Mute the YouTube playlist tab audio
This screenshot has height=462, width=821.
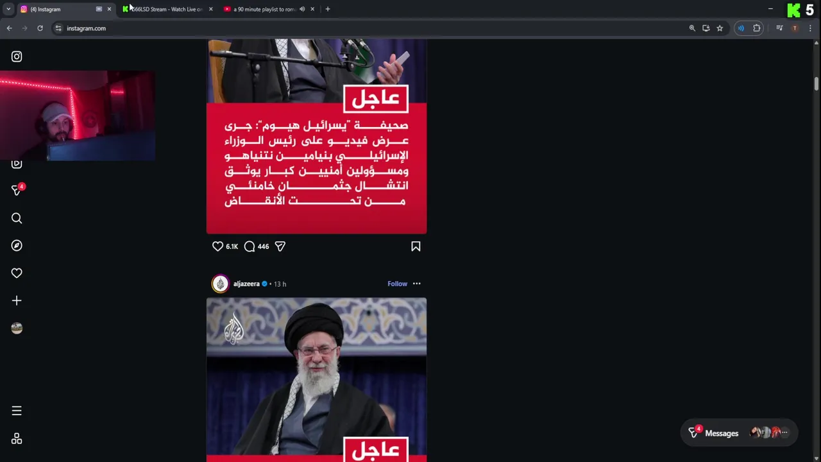click(302, 9)
